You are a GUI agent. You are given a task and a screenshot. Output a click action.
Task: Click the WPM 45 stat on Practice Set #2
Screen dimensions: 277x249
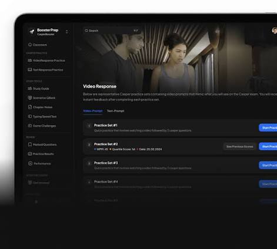[101, 149]
